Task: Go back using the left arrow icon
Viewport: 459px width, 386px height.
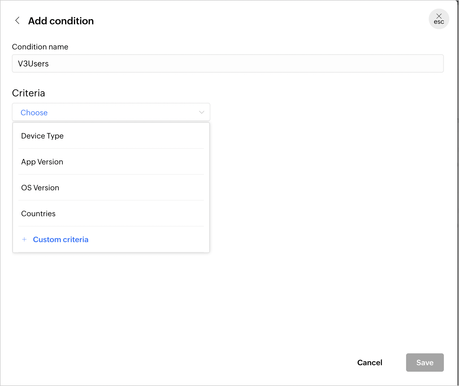Action: point(18,21)
